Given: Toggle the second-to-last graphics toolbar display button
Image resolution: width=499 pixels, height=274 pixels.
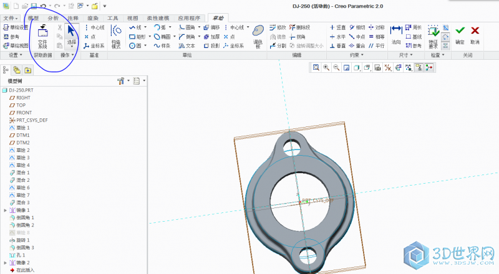Looking at the screenshot, I should pyautogui.click(x=419, y=67).
